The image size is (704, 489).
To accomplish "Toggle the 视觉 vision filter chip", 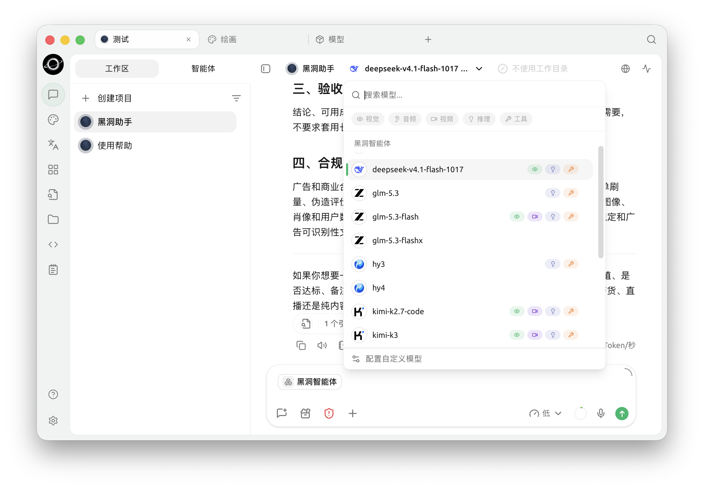I will click(368, 119).
